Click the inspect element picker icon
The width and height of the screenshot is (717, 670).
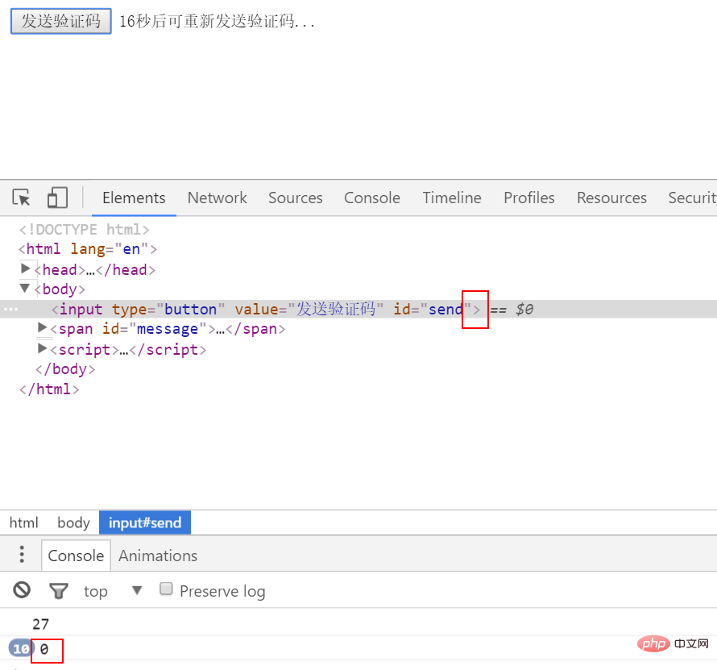pyautogui.click(x=21, y=198)
